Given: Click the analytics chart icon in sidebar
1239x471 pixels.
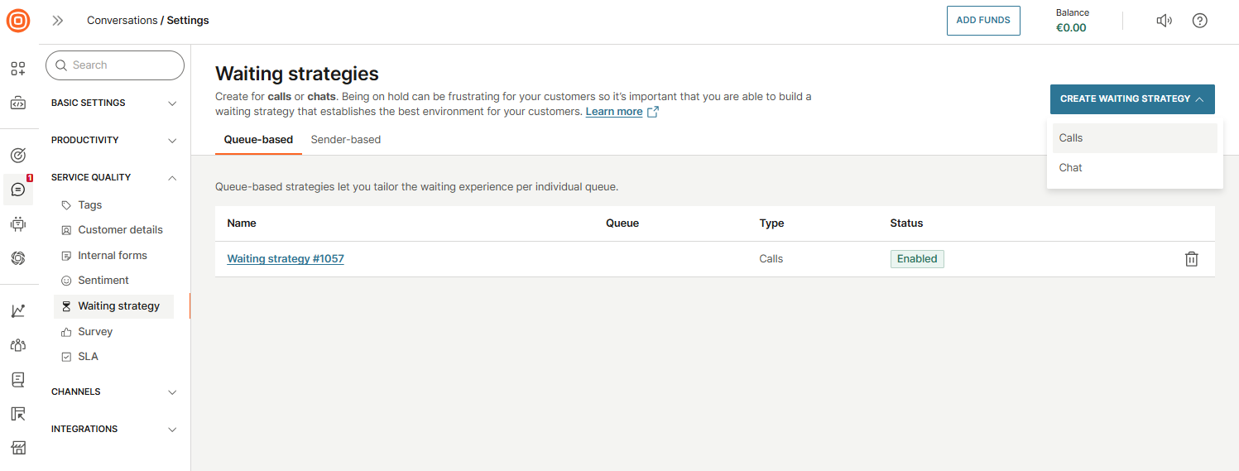Looking at the screenshot, I should [x=18, y=311].
